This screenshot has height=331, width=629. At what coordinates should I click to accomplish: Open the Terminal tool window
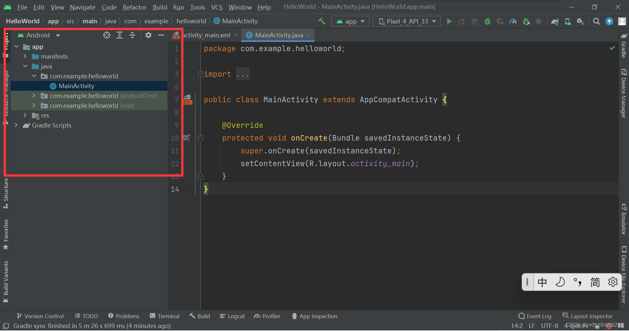[164, 316]
